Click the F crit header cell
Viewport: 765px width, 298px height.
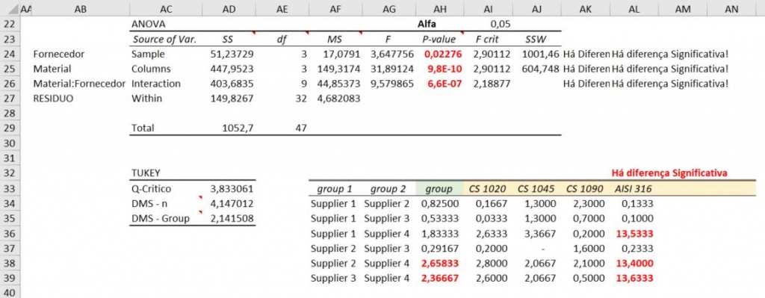pyautogui.click(x=488, y=39)
